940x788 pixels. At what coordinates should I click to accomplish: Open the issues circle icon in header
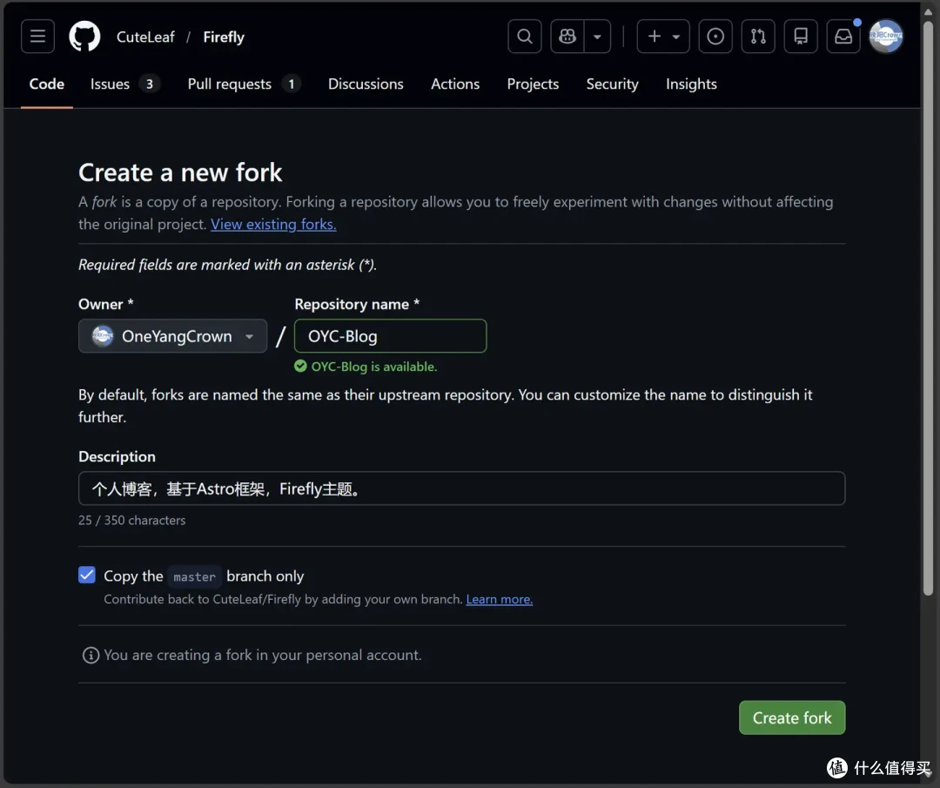[x=715, y=37]
